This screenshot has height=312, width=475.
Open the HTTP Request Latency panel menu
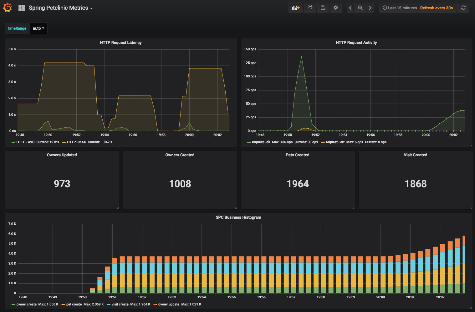coord(120,42)
